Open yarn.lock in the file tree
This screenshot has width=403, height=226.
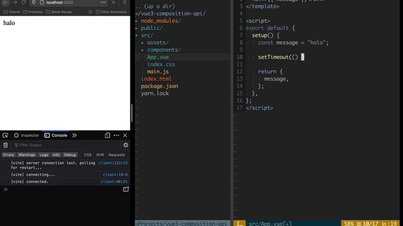tap(155, 94)
